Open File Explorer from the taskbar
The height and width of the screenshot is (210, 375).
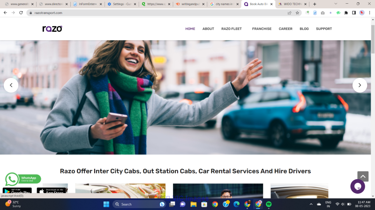tap(193, 204)
